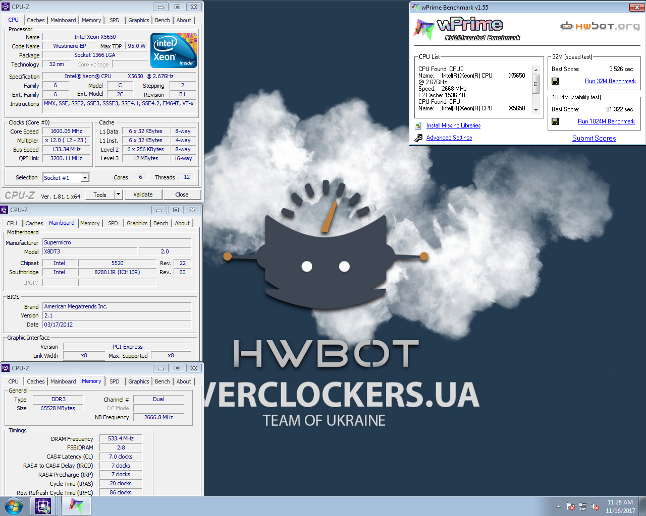Click the 82801JR (ICH10R) southbridge value
The height and width of the screenshot is (516, 646).
coord(118,272)
